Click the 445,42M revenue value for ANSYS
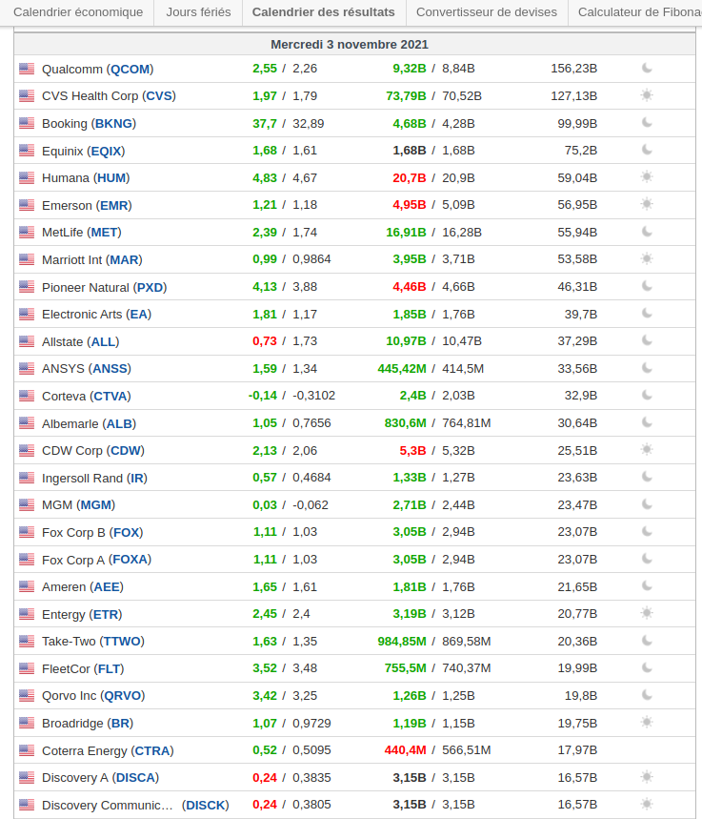 point(401,369)
